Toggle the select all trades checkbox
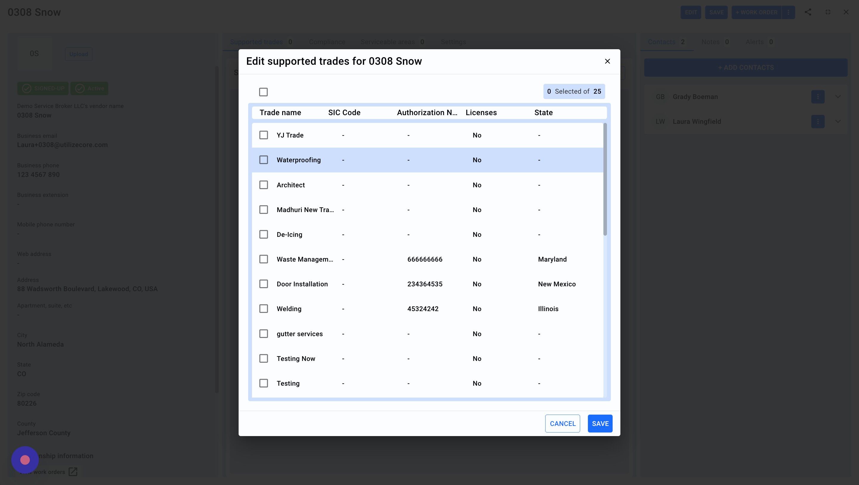The image size is (859, 485). tap(263, 92)
